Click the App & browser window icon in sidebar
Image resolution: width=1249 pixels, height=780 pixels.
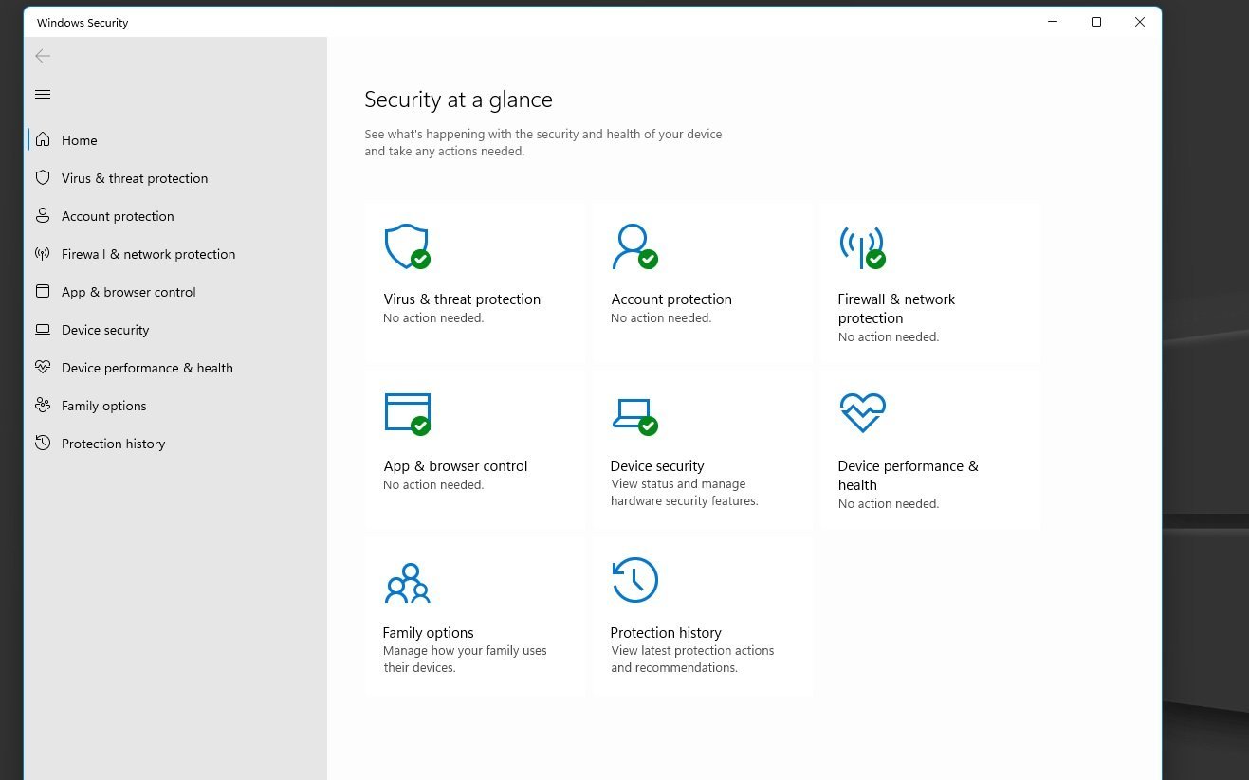click(x=43, y=291)
